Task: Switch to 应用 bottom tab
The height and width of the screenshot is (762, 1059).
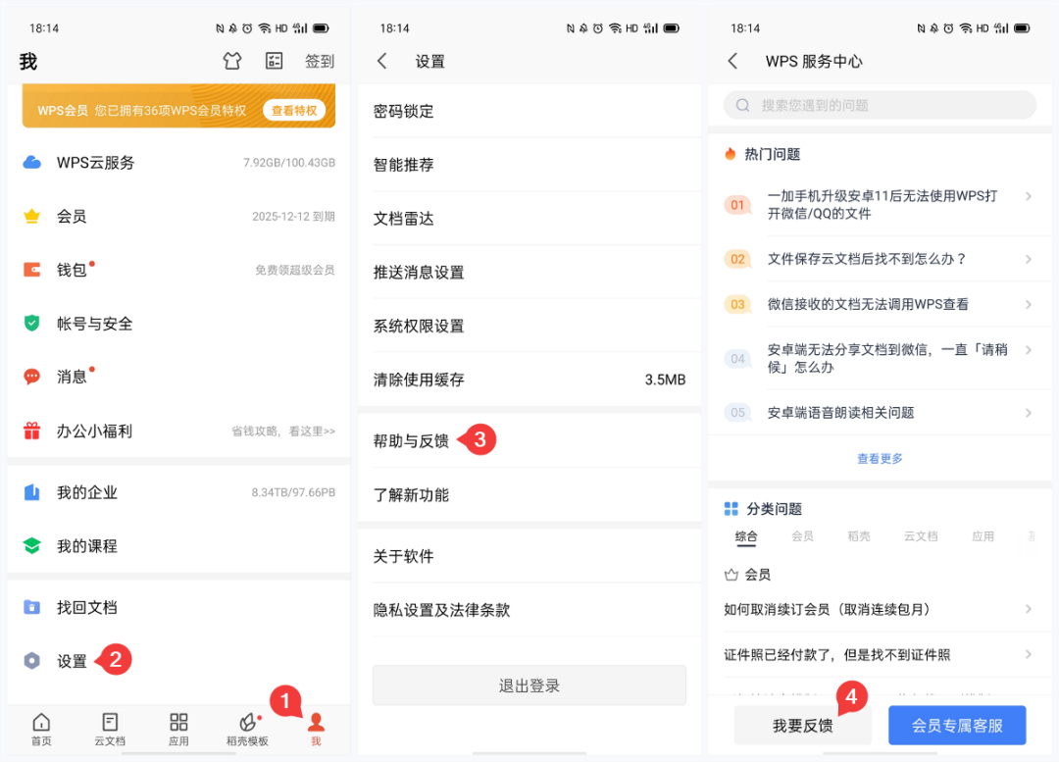Action: pyautogui.click(x=178, y=729)
